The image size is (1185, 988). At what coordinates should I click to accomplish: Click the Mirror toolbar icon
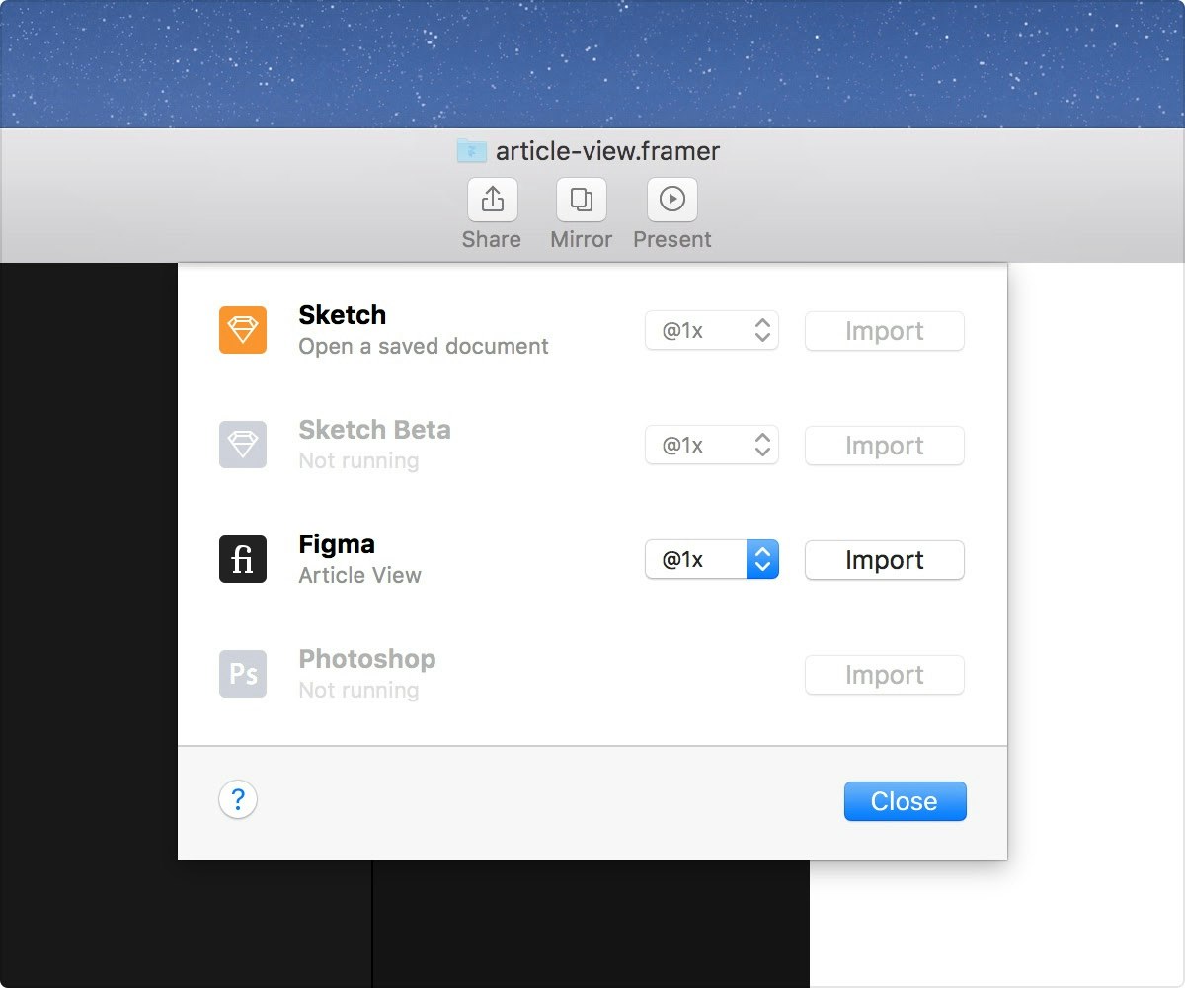(582, 201)
